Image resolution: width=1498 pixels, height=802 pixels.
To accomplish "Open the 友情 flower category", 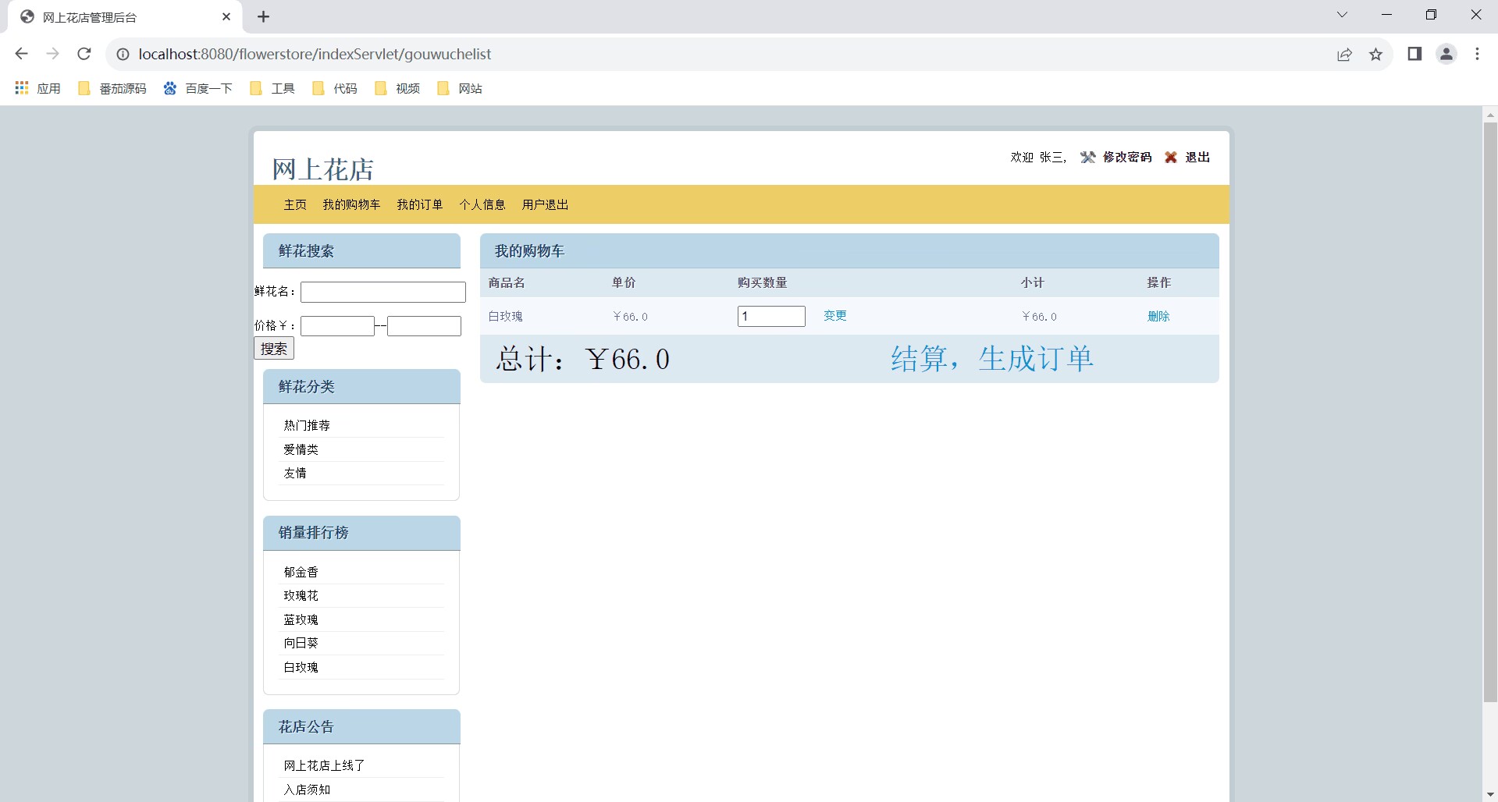I will click(x=295, y=473).
